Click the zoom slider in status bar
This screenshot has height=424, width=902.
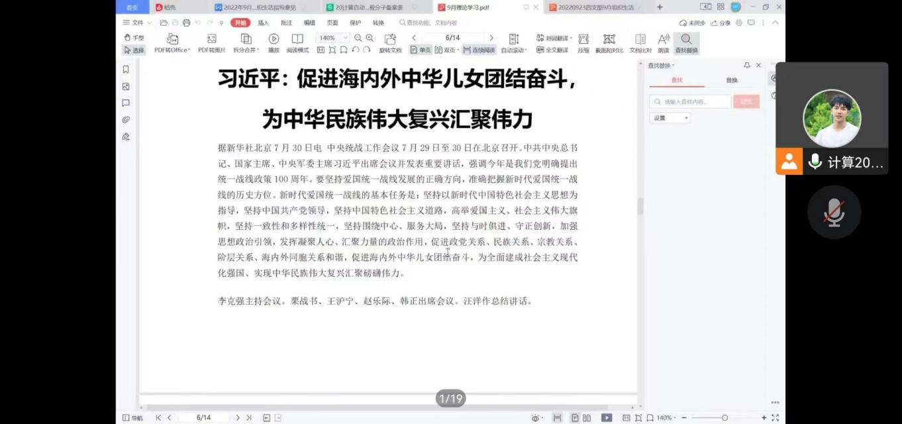(x=725, y=418)
